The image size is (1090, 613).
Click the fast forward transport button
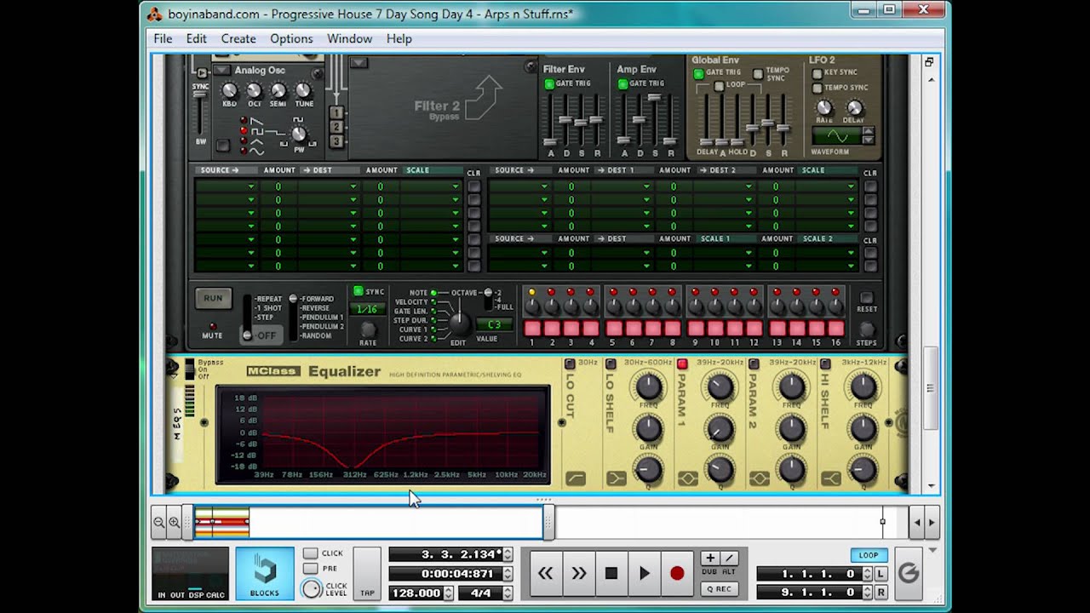(x=579, y=573)
